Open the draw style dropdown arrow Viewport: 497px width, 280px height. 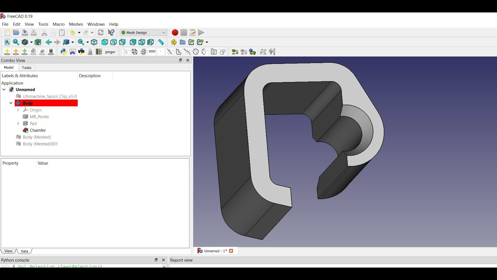[x=31, y=42]
